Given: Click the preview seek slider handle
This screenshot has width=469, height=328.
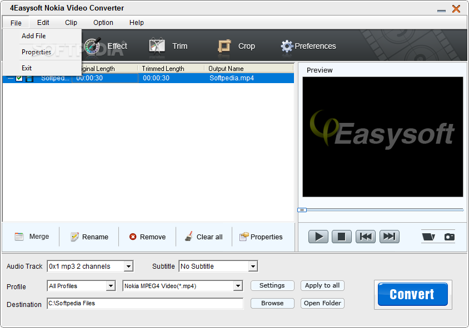Looking at the screenshot, I should [302, 210].
